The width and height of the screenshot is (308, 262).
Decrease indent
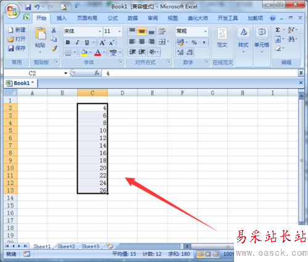coord(132,52)
